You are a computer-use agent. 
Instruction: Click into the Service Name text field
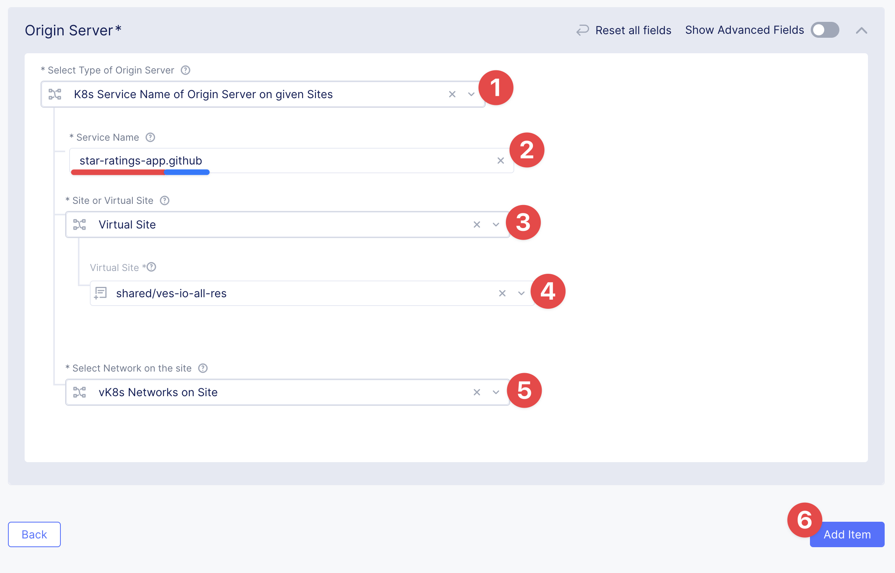(278, 161)
